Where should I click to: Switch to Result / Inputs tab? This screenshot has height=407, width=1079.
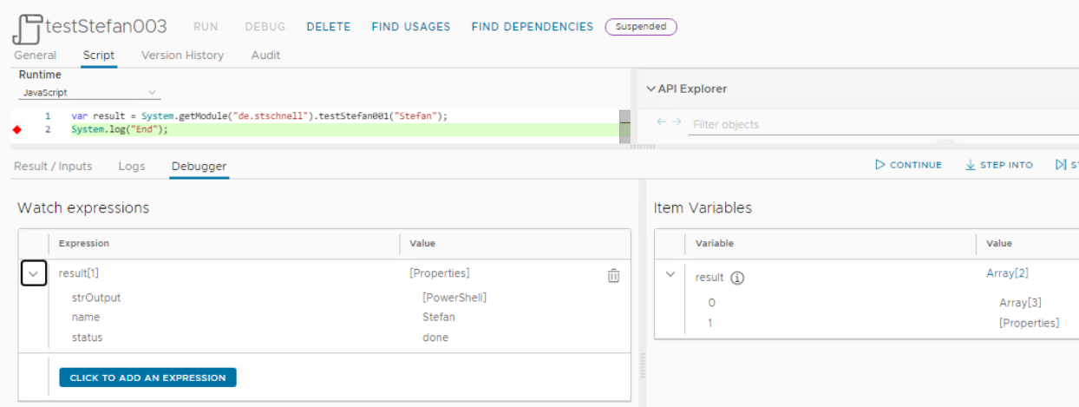pos(53,166)
